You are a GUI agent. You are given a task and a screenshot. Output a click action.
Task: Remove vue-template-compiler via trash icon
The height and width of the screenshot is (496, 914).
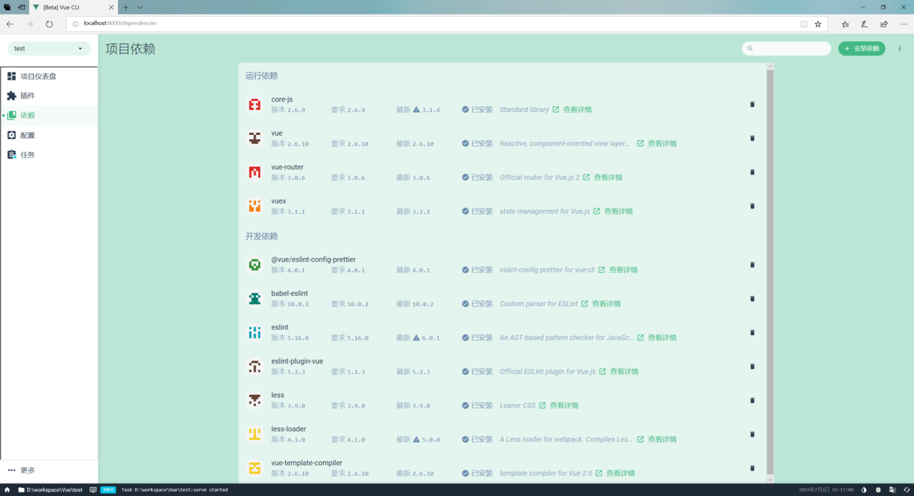[752, 468]
